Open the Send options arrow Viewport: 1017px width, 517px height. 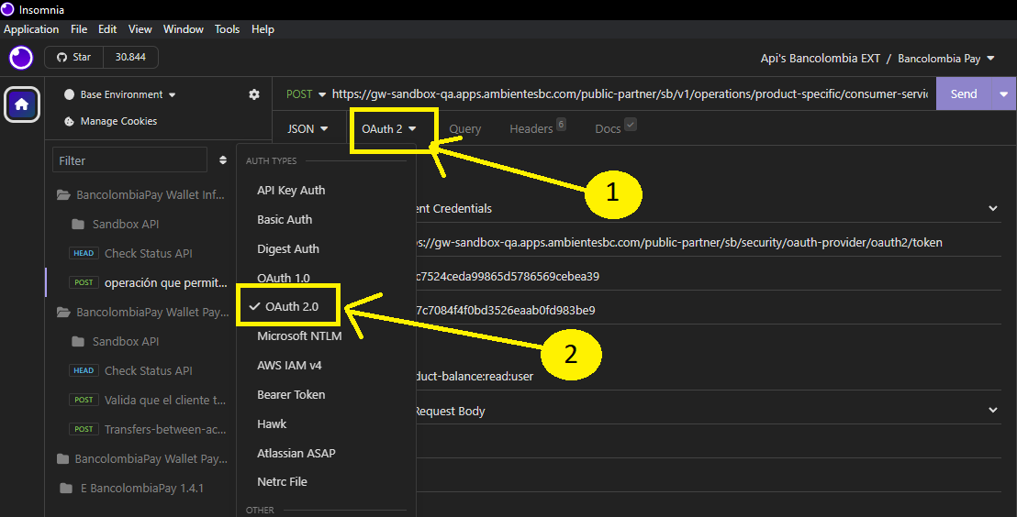click(1003, 93)
